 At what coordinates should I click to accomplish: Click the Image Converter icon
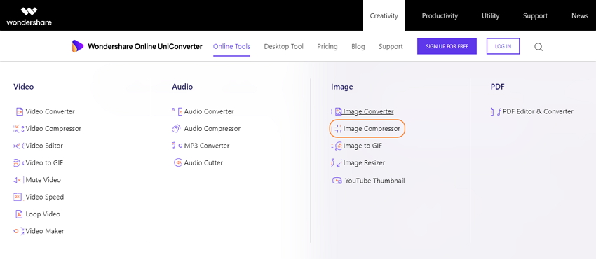337,111
